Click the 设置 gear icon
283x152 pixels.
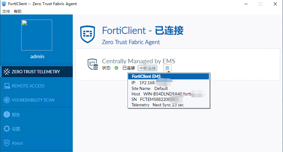[6, 129]
